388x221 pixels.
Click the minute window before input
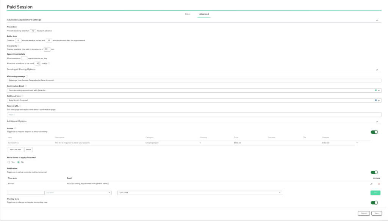pos(18,40)
